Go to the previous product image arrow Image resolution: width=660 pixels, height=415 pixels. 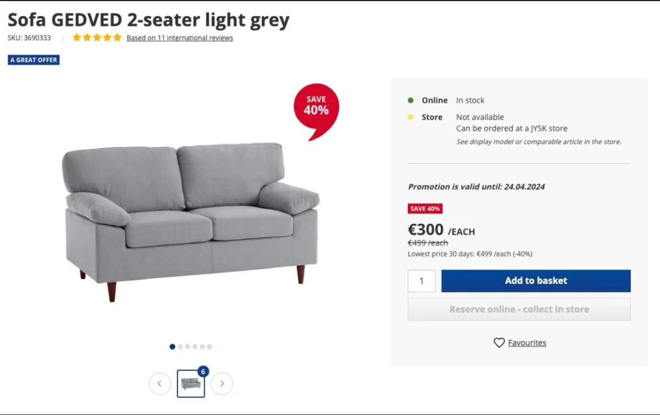coord(159,384)
